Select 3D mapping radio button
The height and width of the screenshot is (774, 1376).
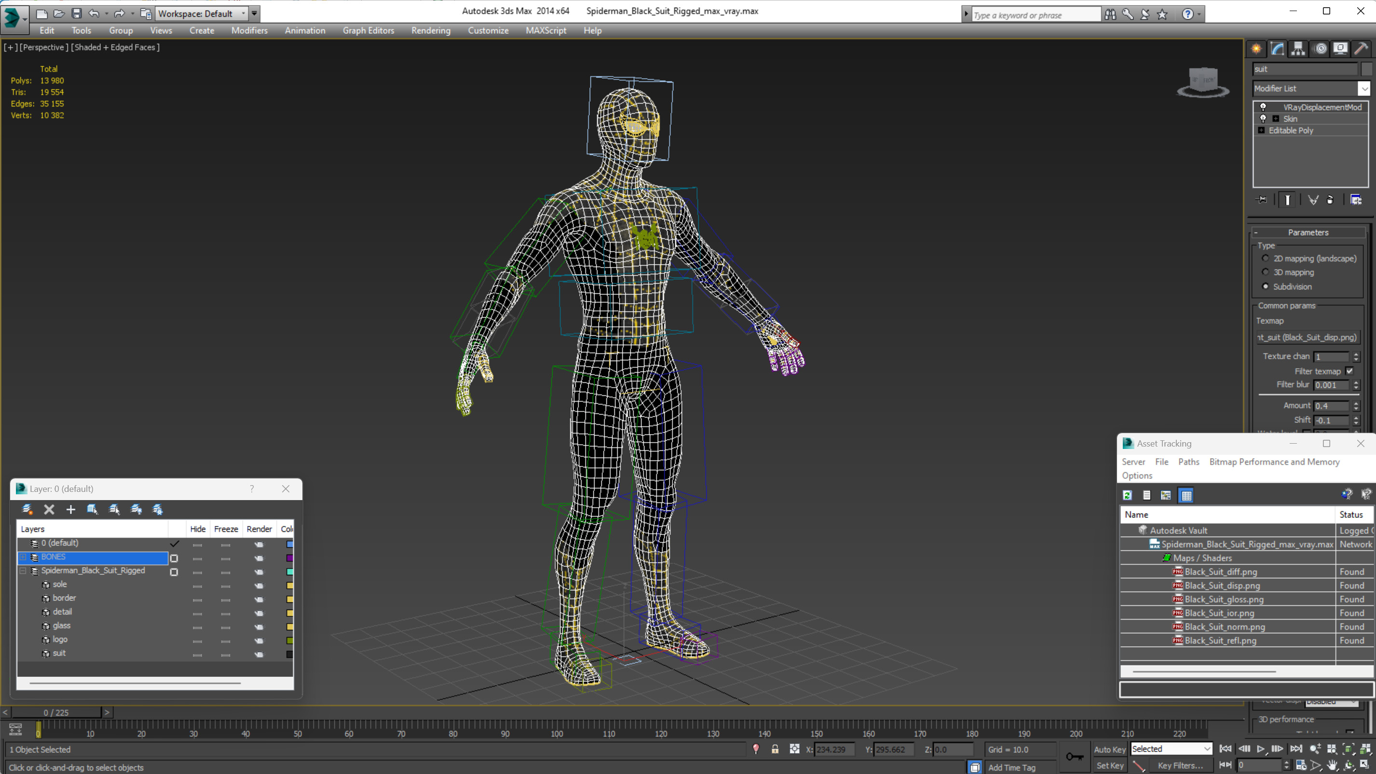pyautogui.click(x=1266, y=272)
